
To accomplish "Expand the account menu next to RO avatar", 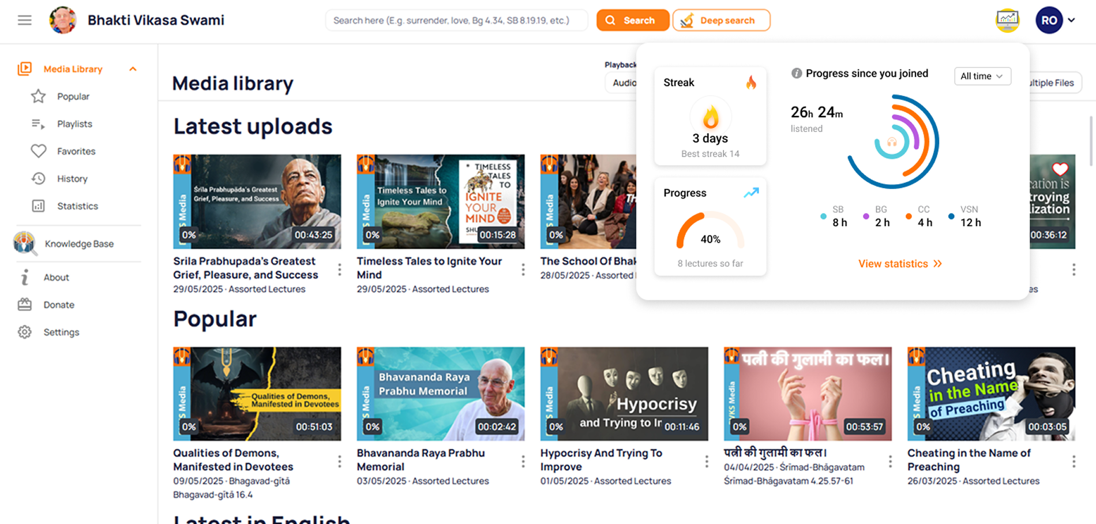I will point(1072,20).
